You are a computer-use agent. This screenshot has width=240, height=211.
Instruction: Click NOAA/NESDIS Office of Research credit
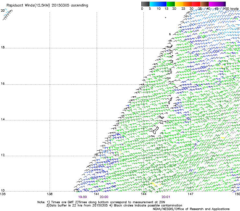pos(191,209)
